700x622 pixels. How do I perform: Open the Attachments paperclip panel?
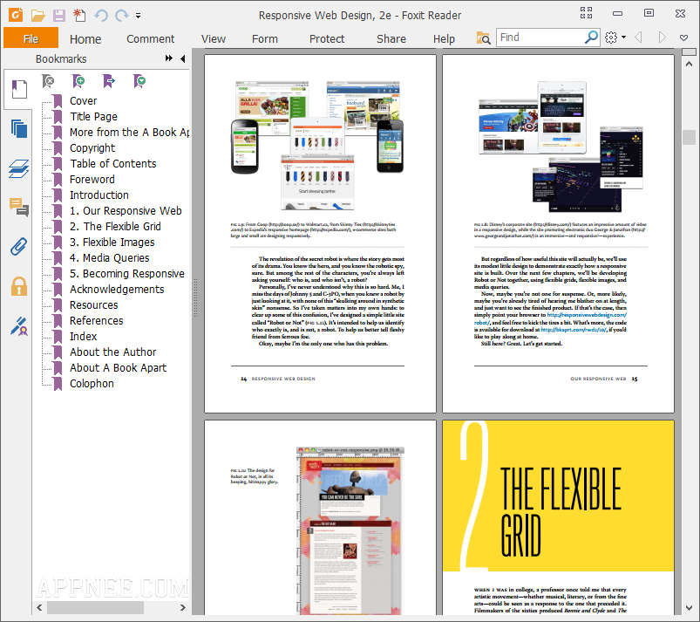tap(19, 247)
